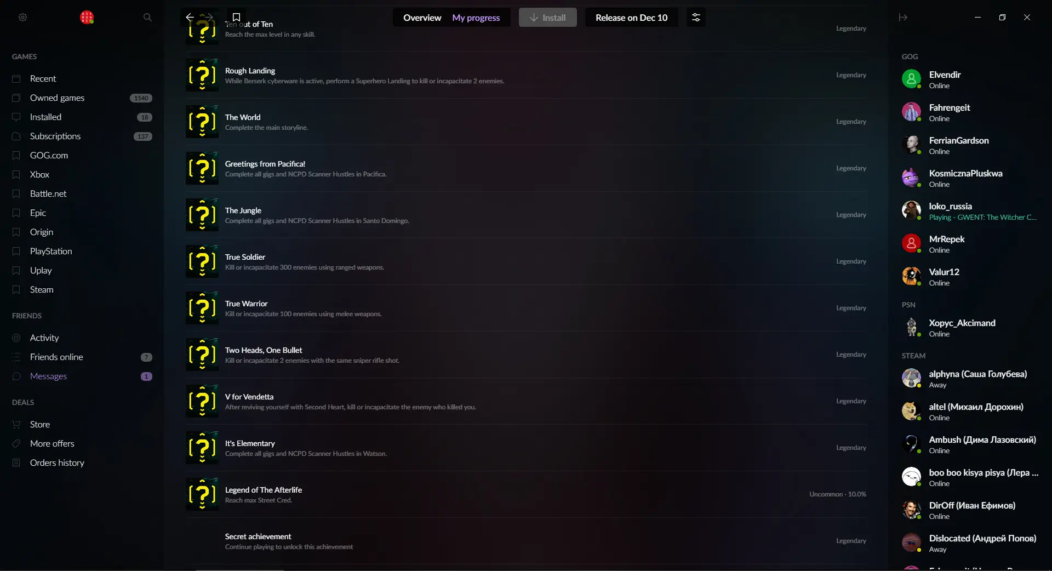Click the Secret achievement title
The height and width of the screenshot is (571, 1052).
[x=258, y=536]
